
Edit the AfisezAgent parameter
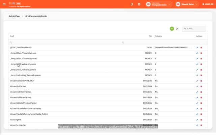[197, 120]
